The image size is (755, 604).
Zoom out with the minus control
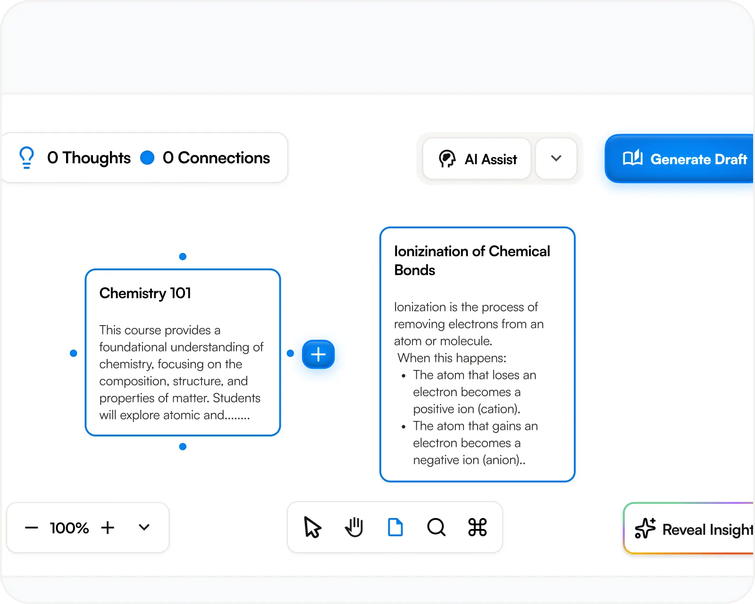32,528
